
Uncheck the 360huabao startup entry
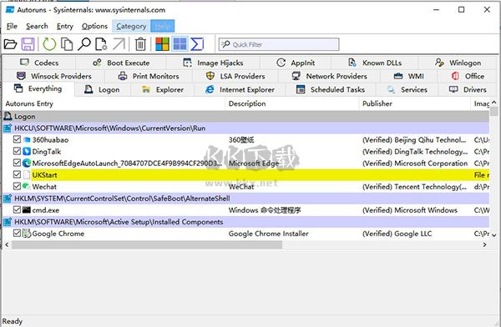(x=17, y=139)
